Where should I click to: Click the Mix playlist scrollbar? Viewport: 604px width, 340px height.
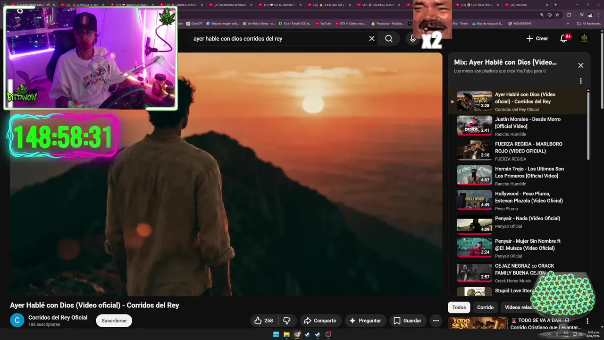588,125
